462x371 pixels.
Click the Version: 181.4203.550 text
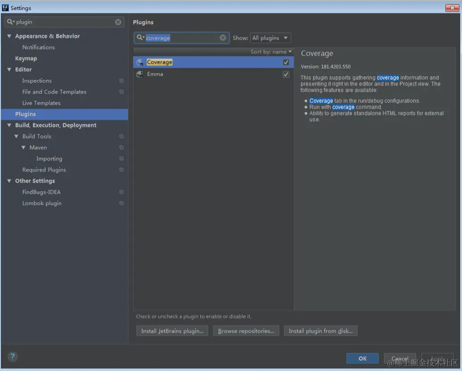tap(326, 66)
